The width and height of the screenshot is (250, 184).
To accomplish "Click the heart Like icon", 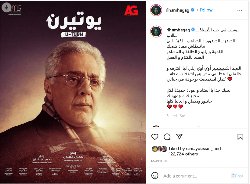I will point(155,137).
